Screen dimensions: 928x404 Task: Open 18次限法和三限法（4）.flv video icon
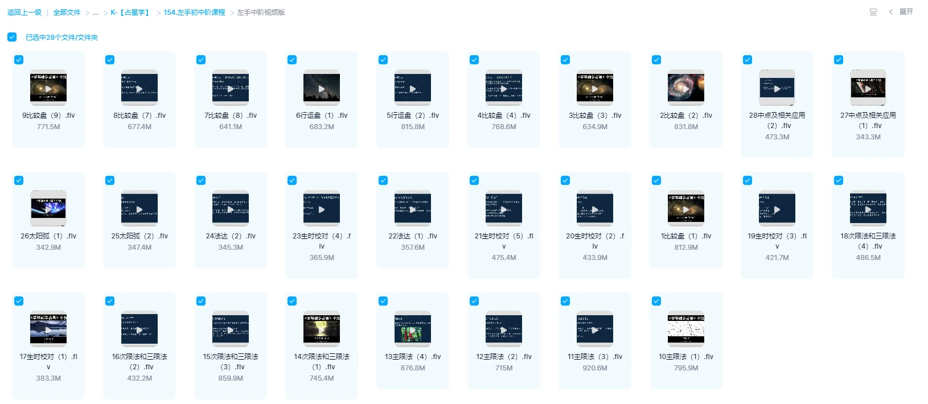[868, 209]
